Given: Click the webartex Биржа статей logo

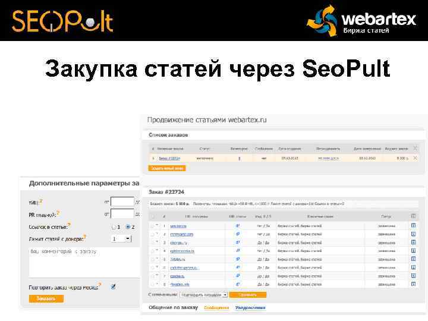Looking at the screenshot, I should (x=361, y=21).
